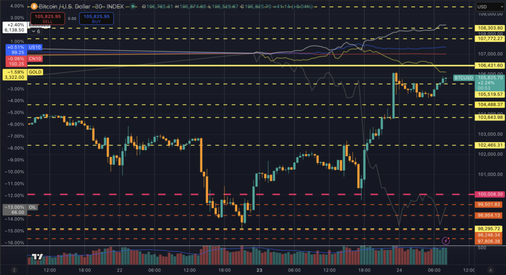Image resolution: width=506 pixels, height=275 pixels.
Task: Click the BTCUSD price scale label
Action: click(464, 78)
